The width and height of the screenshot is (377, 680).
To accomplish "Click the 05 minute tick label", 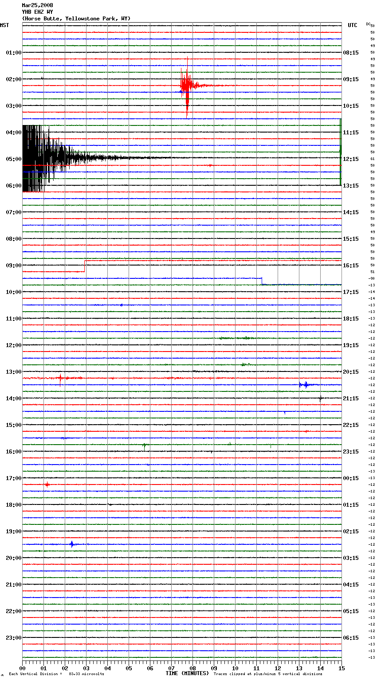I will [x=129, y=668].
